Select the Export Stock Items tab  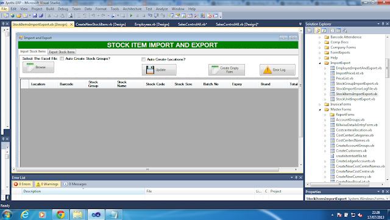[62, 52]
